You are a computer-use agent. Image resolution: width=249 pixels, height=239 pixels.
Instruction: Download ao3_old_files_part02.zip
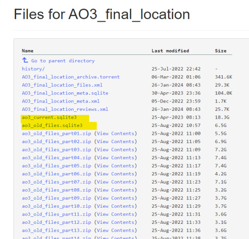57,142
